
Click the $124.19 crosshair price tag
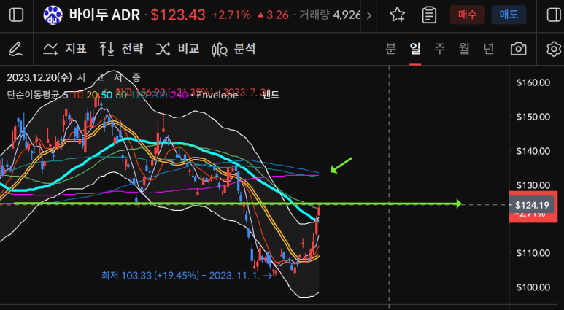click(532, 206)
